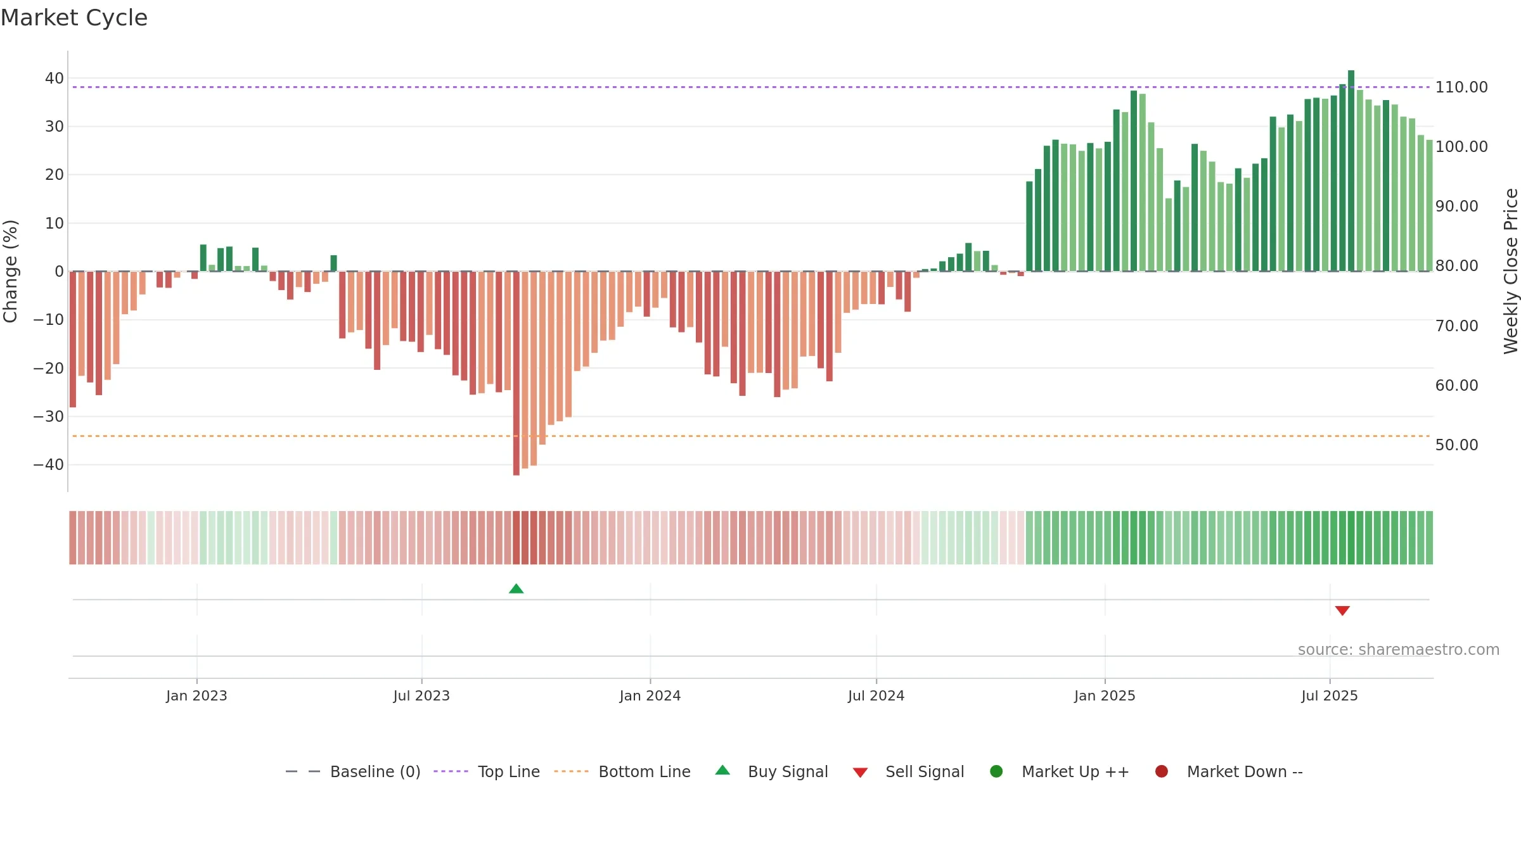Click the 60.00 right axis value

pyautogui.click(x=1456, y=385)
